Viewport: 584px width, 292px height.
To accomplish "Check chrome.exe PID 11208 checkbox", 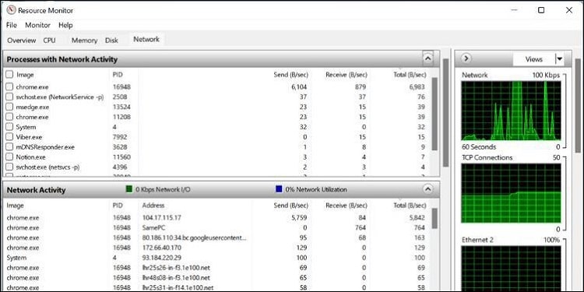I will 9,117.
